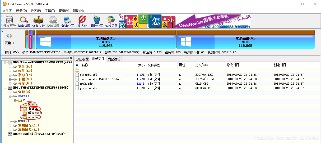The height and width of the screenshot is (143, 321).
Task: Select the 本地磁盘(C:) 119.8GB partition bar
Action: (106, 40)
